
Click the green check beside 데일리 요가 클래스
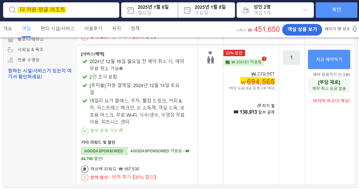85,101
